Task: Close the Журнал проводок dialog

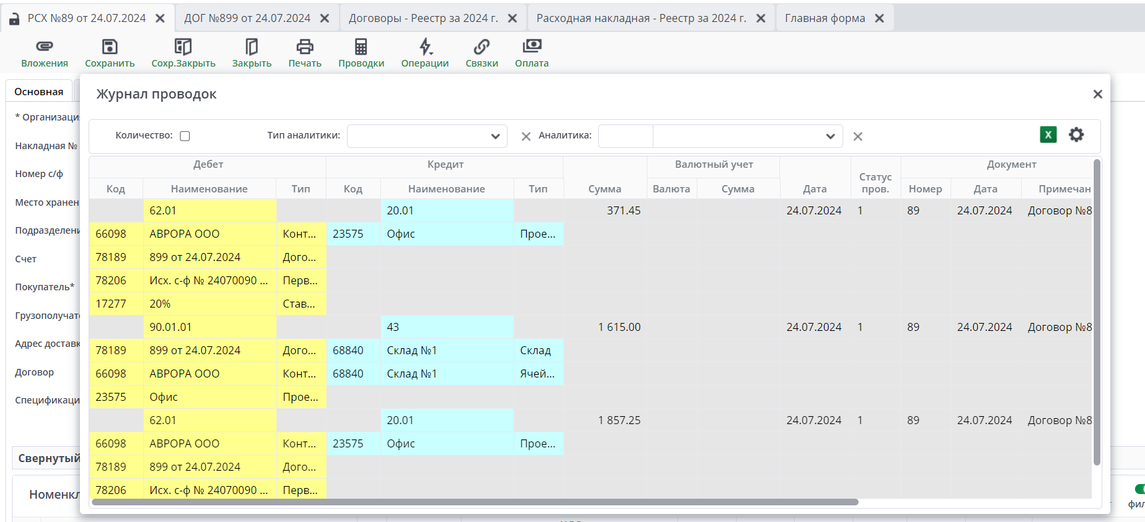Action: pyautogui.click(x=1098, y=95)
